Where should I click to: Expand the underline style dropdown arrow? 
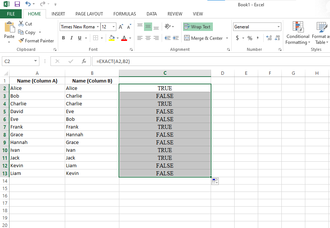coord(86,38)
